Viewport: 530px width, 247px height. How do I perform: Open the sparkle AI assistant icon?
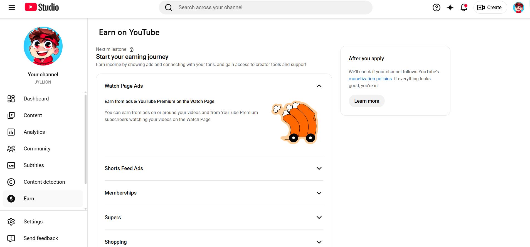pos(450,7)
